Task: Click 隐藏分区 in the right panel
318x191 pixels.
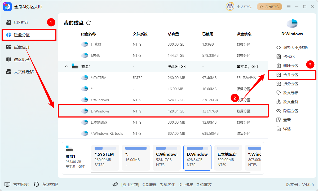Action: tap(287, 111)
